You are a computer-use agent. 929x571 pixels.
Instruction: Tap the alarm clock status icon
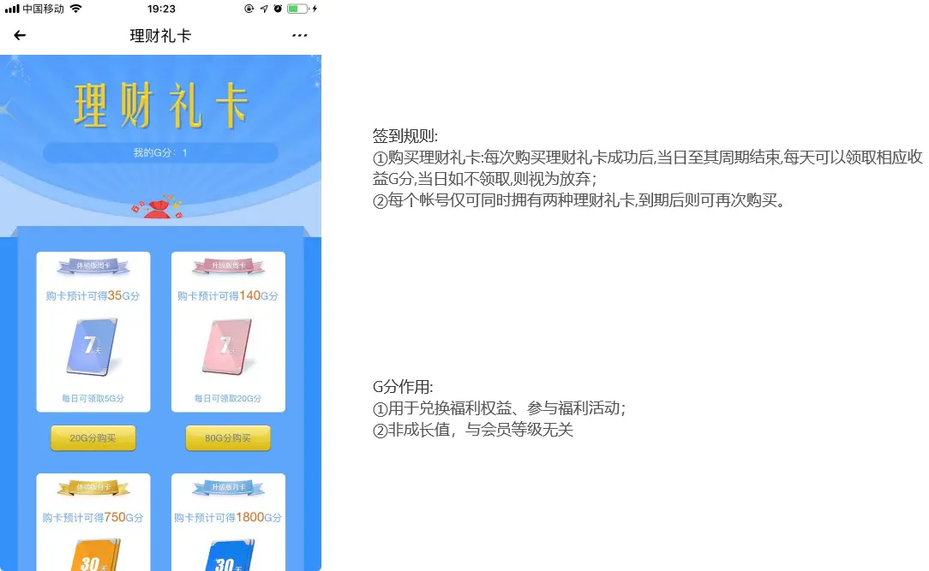tap(278, 9)
